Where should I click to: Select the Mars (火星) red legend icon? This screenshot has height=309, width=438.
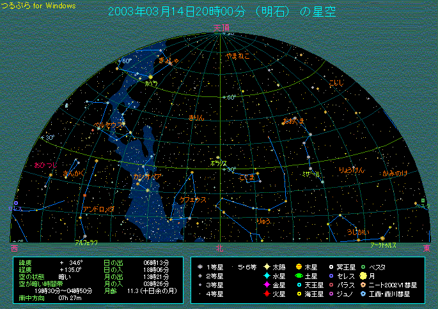[266, 295]
